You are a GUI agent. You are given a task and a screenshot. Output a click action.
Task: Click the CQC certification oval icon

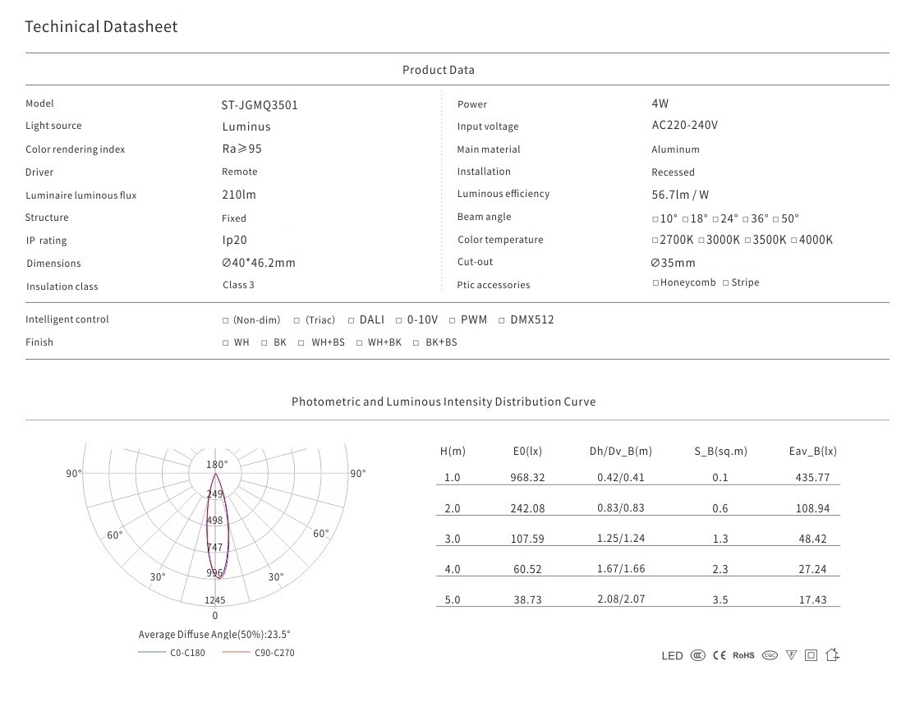(770, 655)
